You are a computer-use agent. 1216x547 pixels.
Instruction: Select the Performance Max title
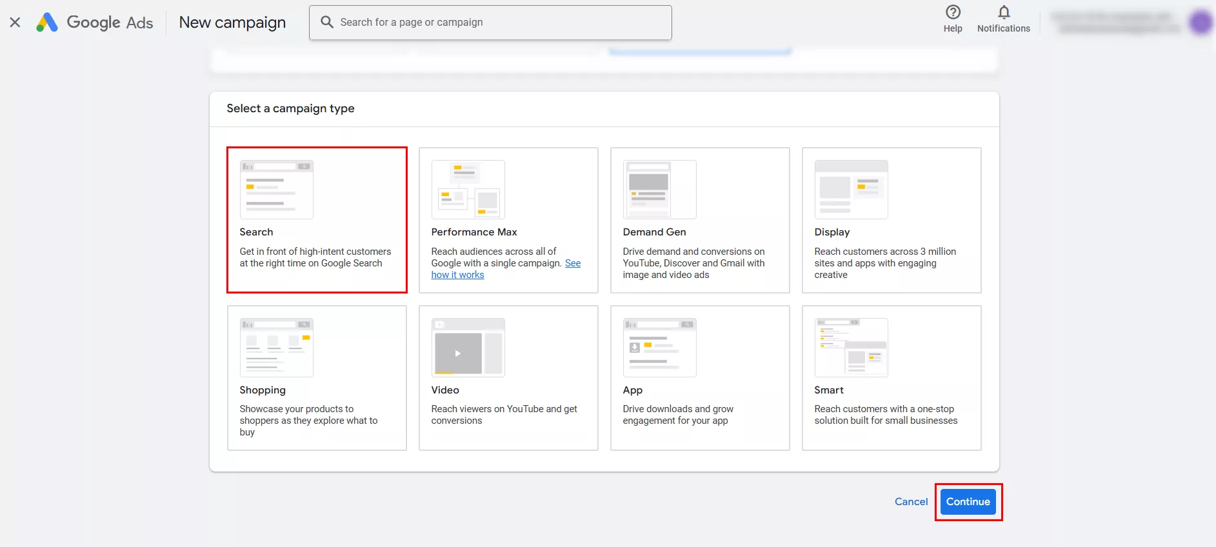[x=474, y=232]
